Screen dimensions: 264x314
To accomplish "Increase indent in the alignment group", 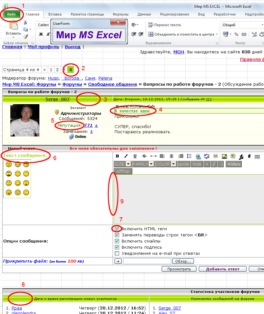I will (141, 34).
